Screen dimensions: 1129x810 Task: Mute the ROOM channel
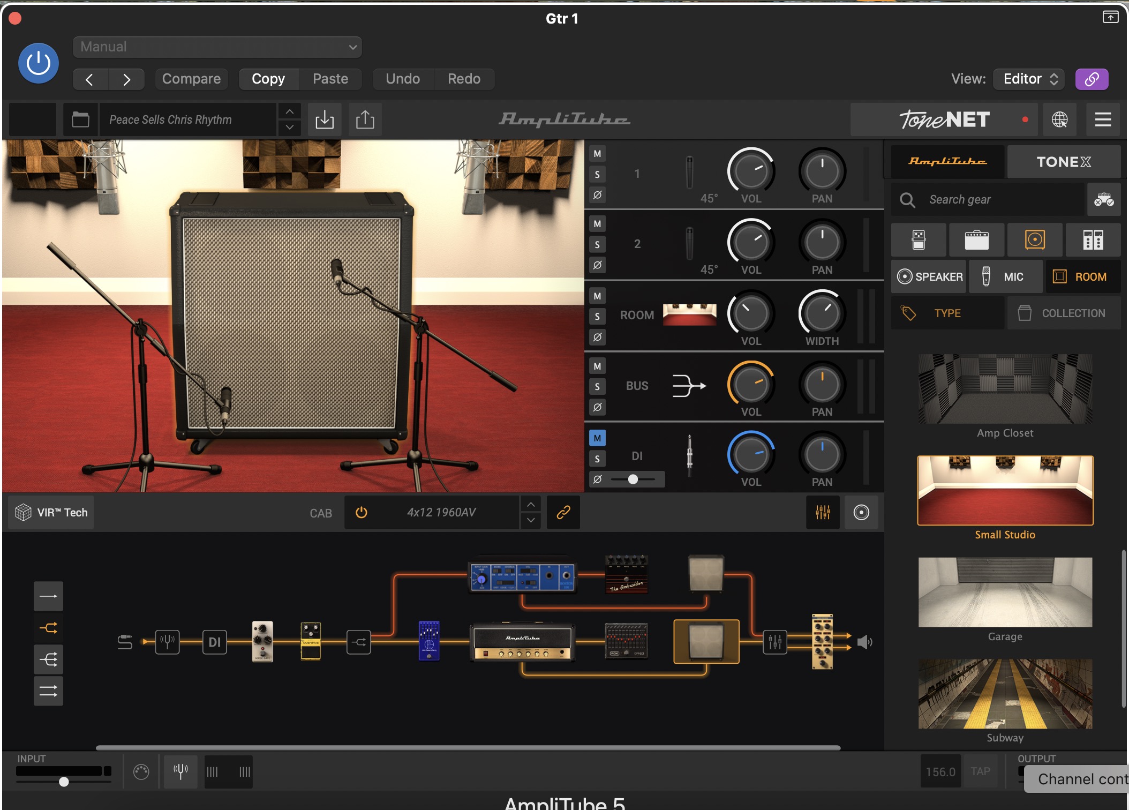tap(597, 296)
